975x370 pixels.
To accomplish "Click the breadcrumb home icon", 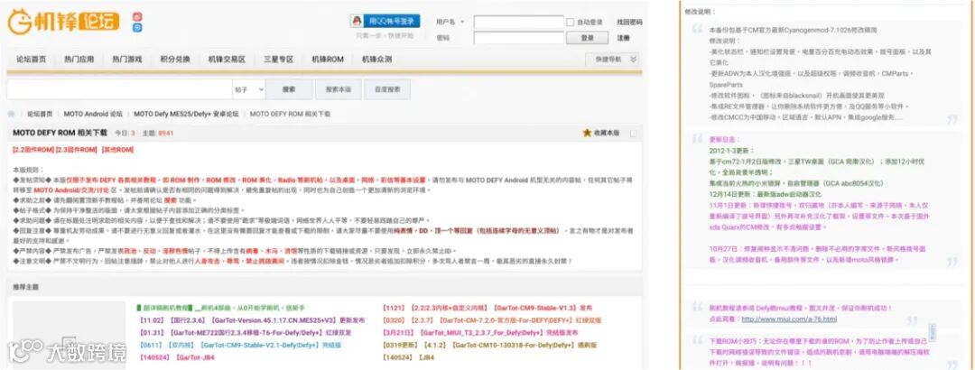I will [x=11, y=115].
